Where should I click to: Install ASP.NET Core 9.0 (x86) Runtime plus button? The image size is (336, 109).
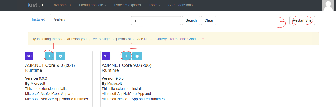point(126,56)
